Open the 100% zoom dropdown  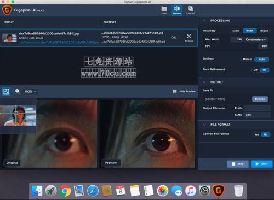30,91
